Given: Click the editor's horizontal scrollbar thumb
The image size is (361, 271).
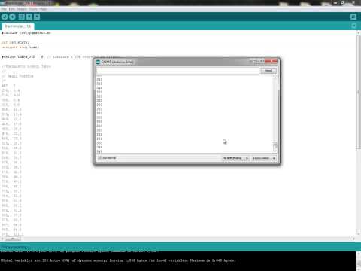Looking at the screenshot, I should [13, 239].
